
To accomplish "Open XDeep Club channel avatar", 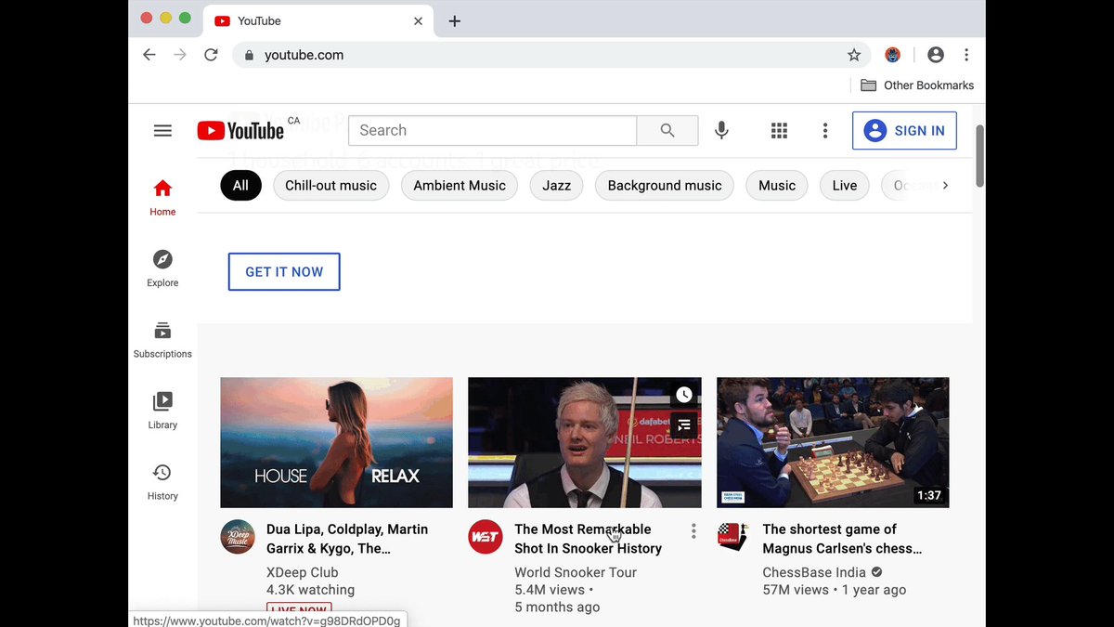I will pos(238,537).
